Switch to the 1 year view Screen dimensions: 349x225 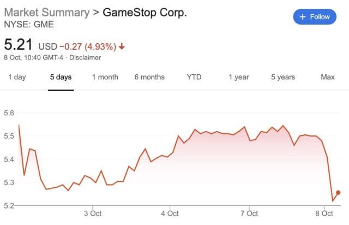coord(238,77)
